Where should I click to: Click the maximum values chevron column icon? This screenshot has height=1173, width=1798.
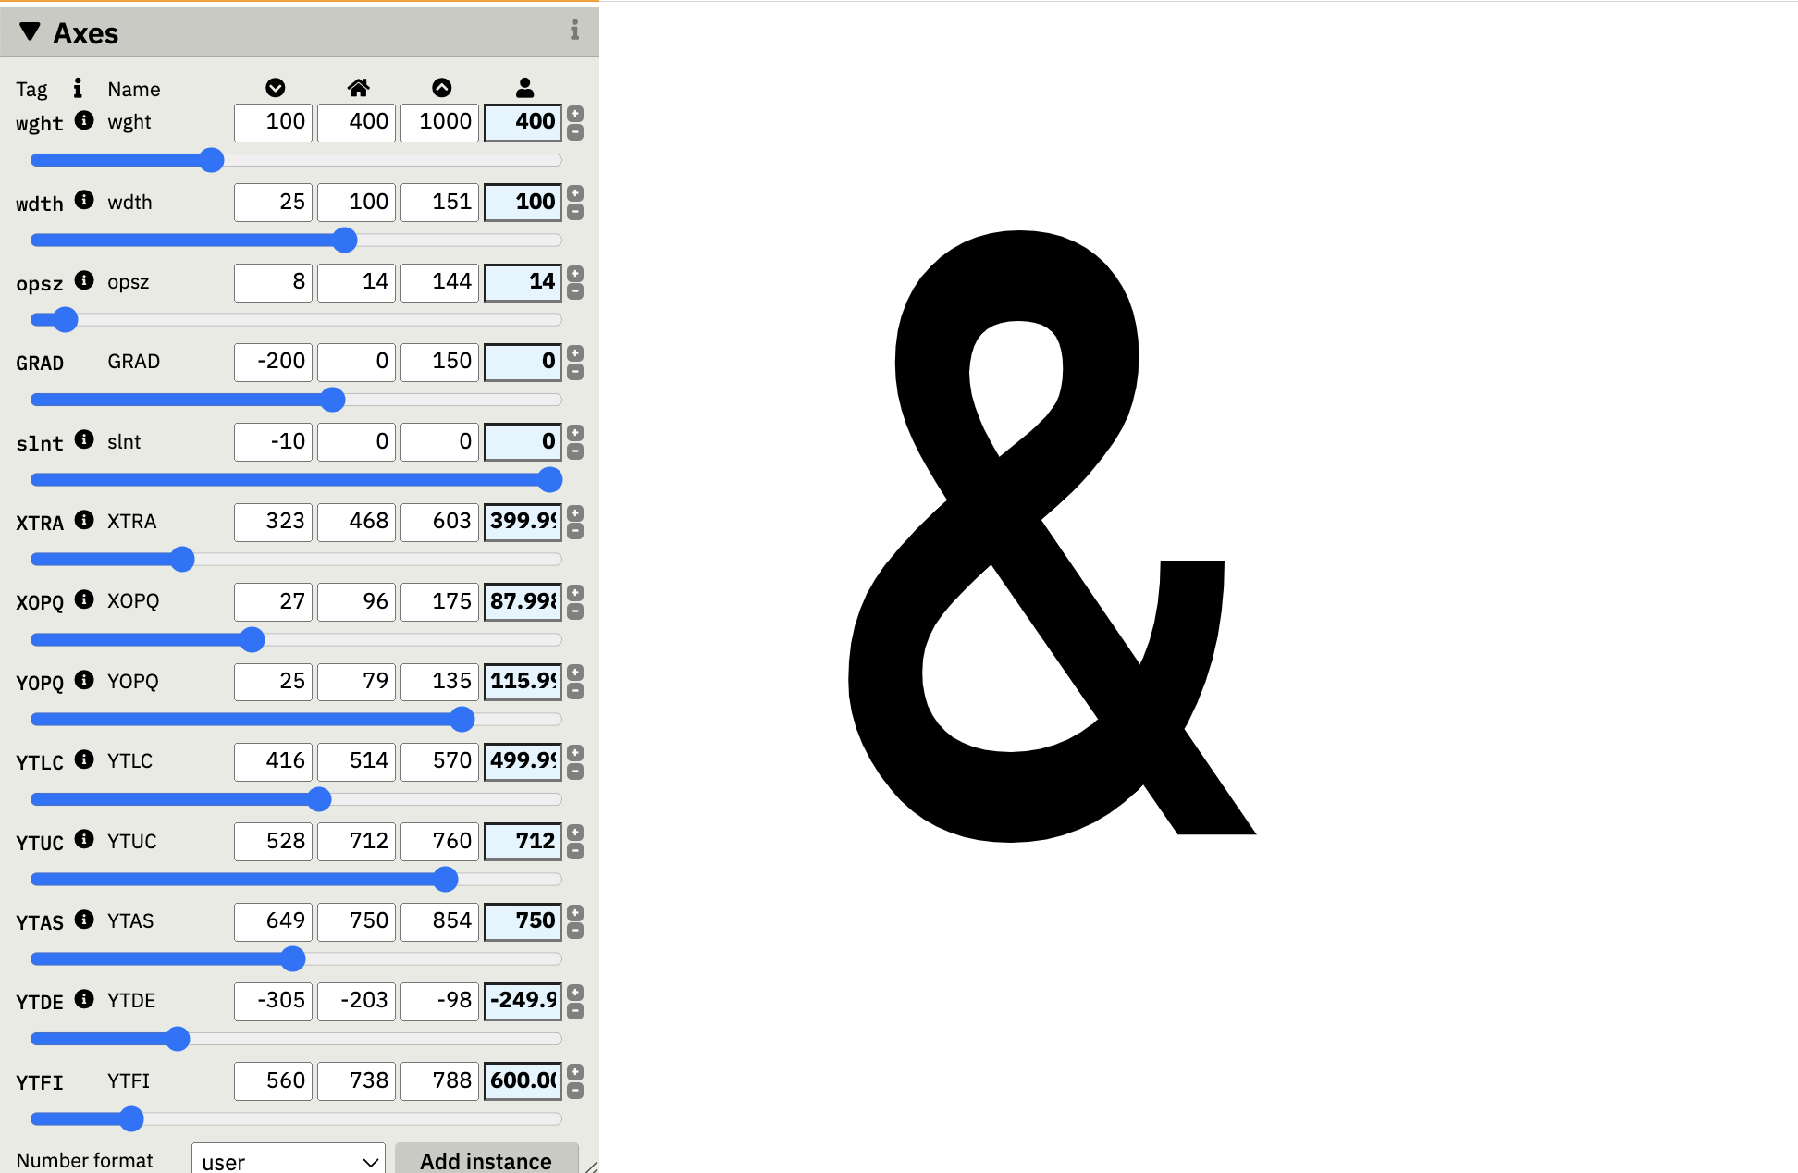[x=442, y=87]
